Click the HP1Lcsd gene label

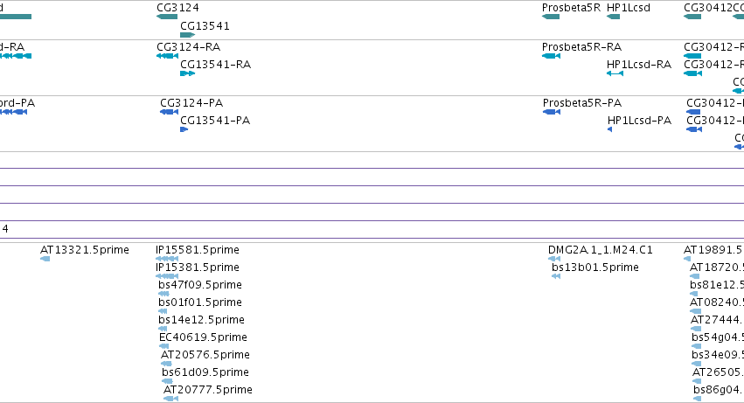click(x=629, y=8)
